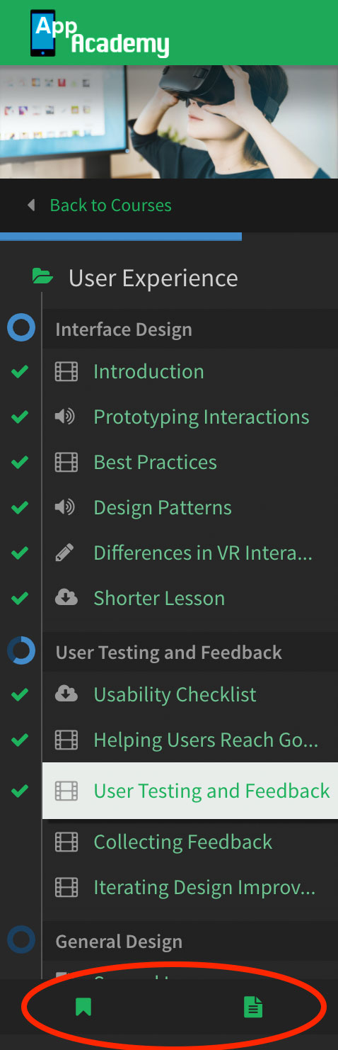The height and width of the screenshot is (1050, 338).
Task: Go Back to Courses
Action: coord(110,205)
